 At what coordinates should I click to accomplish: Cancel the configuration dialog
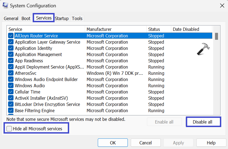(x=146, y=143)
